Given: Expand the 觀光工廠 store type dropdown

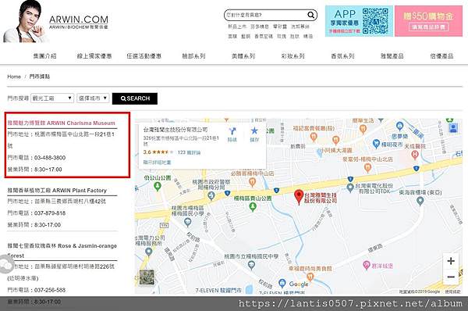Looking at the screenshot, I should coord(52,98).
